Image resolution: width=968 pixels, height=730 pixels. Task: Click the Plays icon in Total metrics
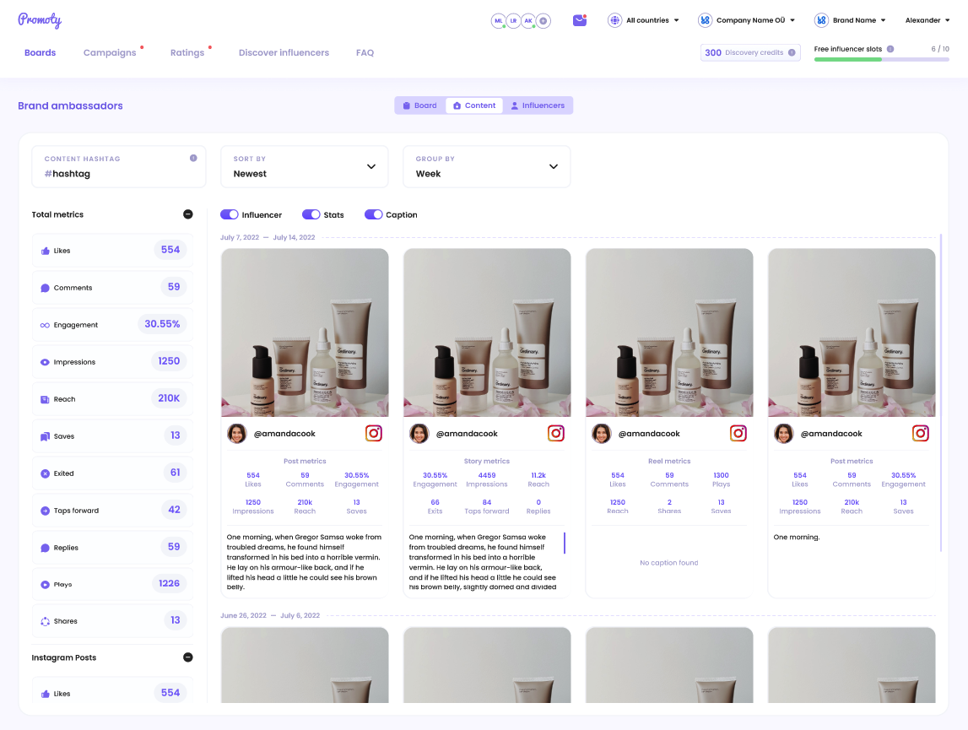45,584
